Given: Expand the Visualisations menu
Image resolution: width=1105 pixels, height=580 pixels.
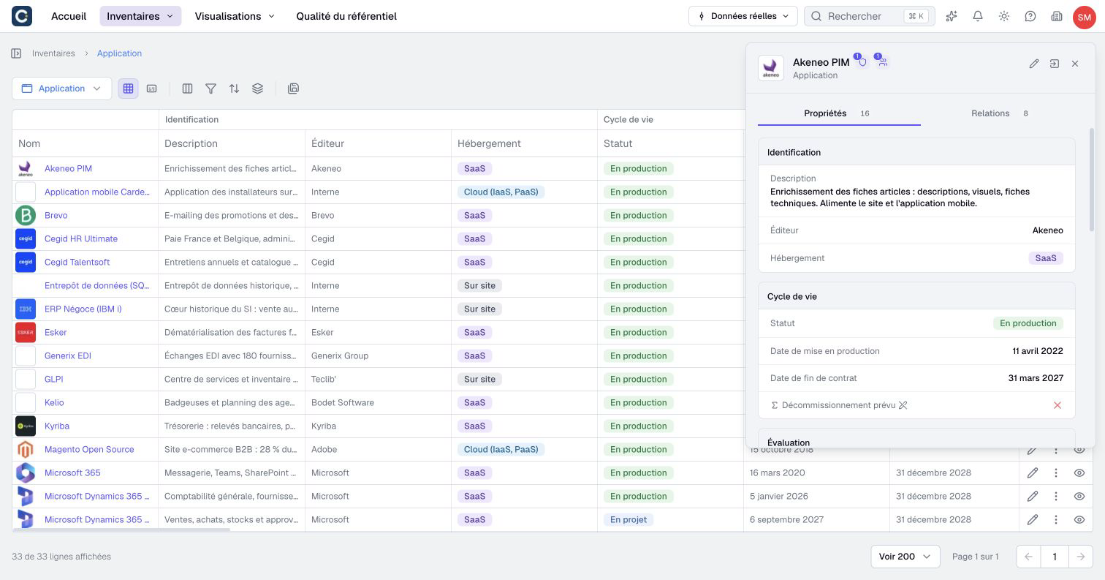Looking at the screenshot, I should (235, 16).
